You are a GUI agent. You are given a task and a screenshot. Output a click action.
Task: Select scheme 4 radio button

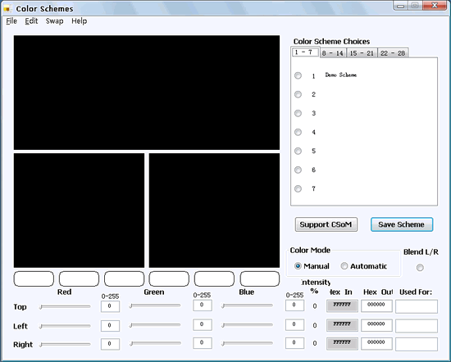(298, 132)
